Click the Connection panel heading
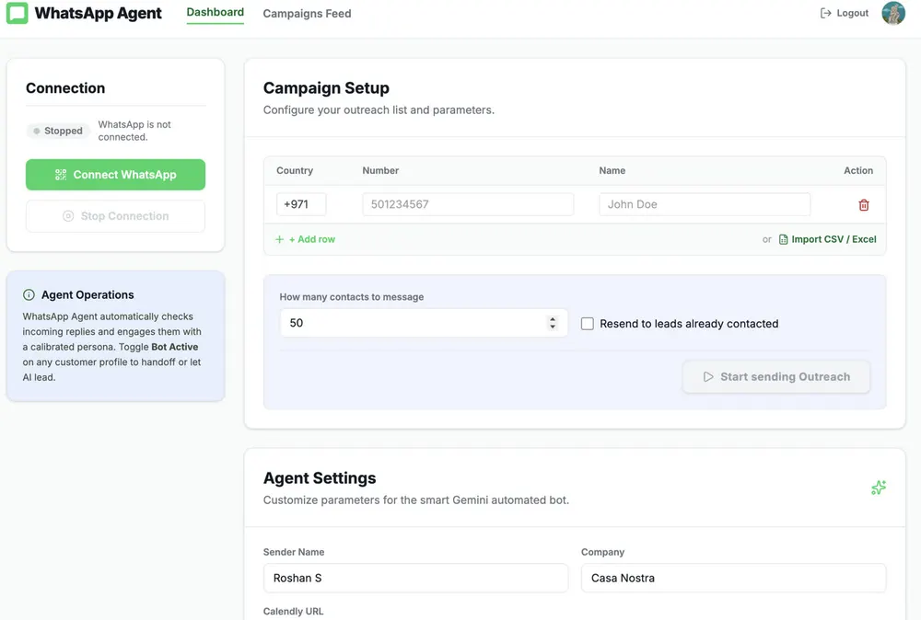 (65, 88)
